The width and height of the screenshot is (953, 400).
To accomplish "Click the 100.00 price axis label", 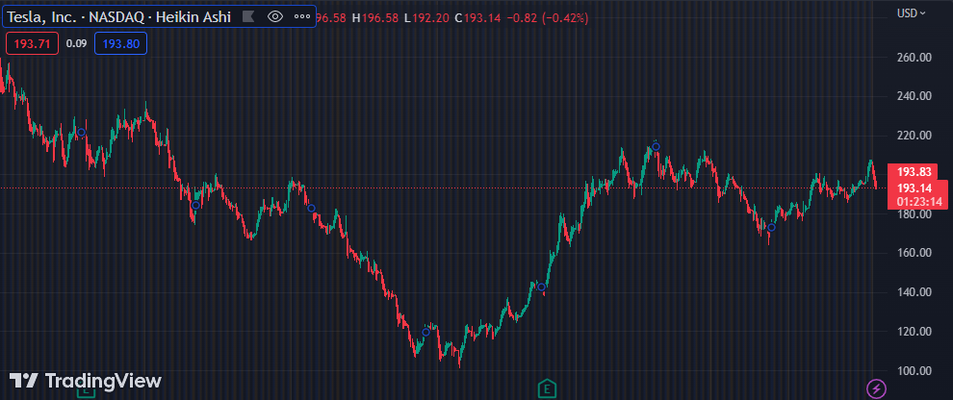I will [914, 371].
